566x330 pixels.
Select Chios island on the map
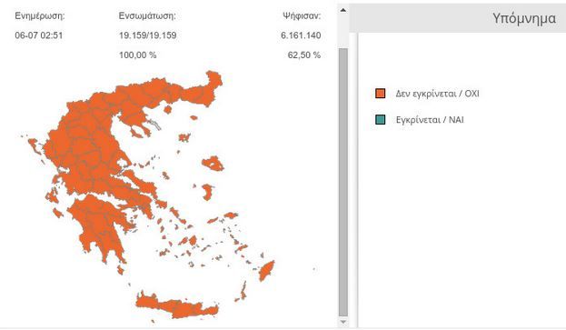click(207, 192)
